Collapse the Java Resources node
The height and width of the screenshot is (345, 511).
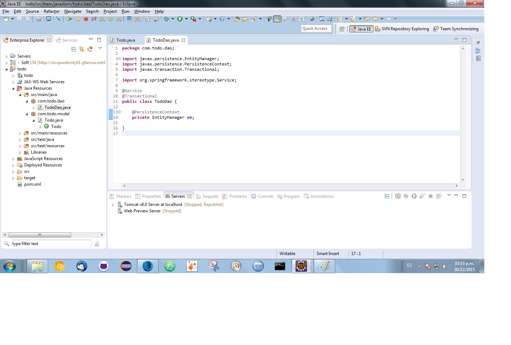(x=13, y=89)
